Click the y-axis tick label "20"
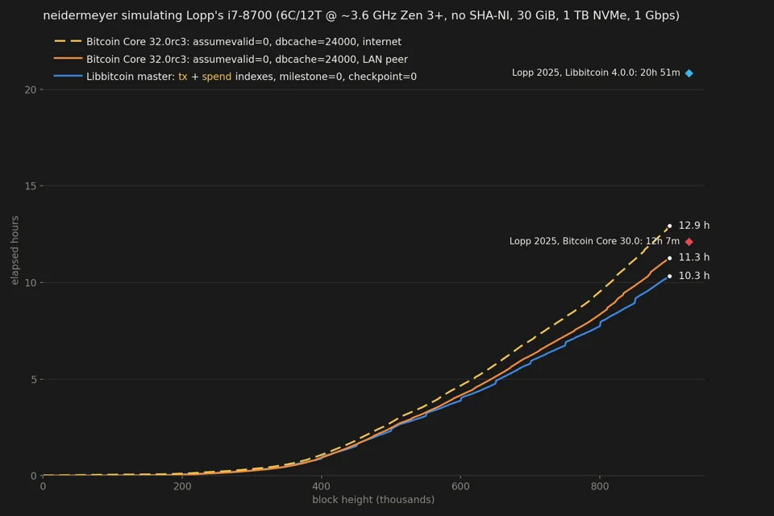 click(31, 89)
